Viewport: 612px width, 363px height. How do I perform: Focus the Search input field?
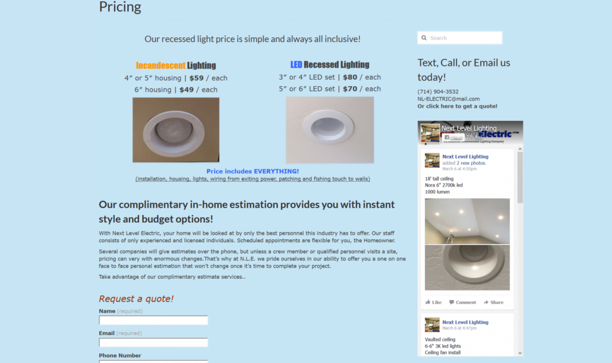tap(464, 38)
